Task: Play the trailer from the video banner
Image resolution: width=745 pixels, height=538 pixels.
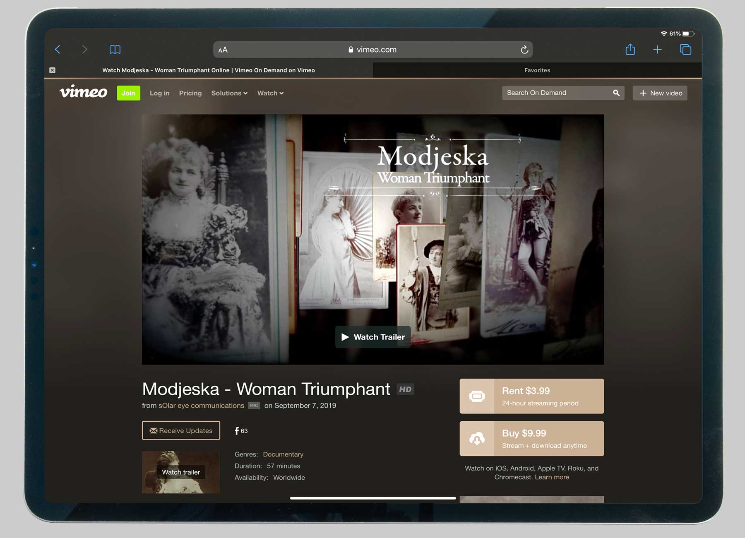Action: pos(373,337)
